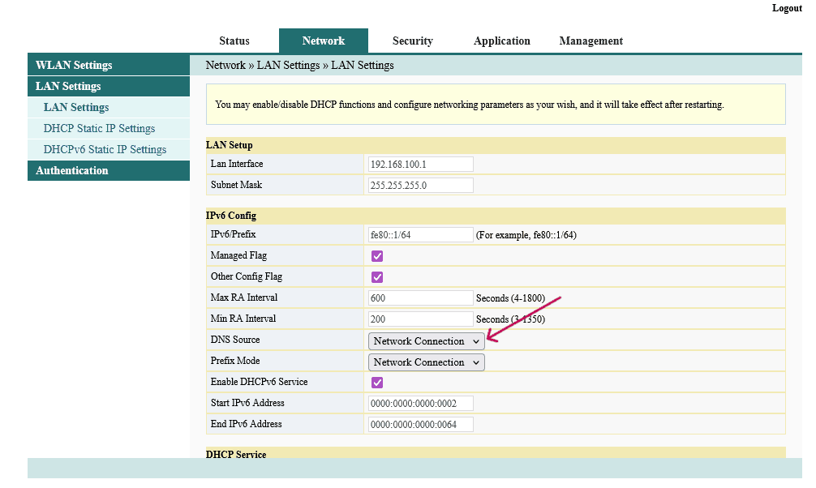The image size is (816, 488).
Task: Open WLAN Settings in the sidebar
Action: (73, 64)
